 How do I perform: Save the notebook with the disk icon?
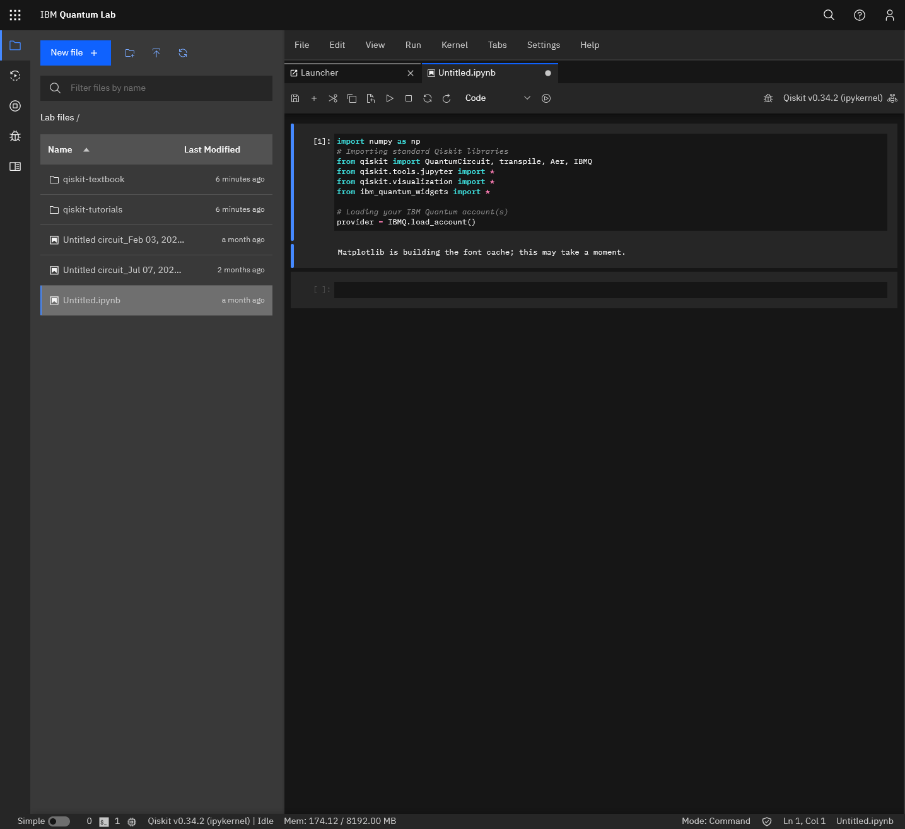(295, 98)
